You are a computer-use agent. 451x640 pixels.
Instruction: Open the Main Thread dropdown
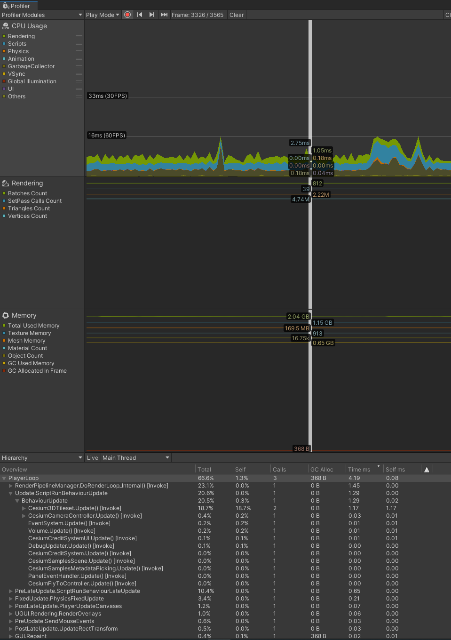coord(135,457)
